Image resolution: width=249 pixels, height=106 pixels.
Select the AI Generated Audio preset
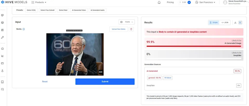pyautogui.click(x=98, y=10)
